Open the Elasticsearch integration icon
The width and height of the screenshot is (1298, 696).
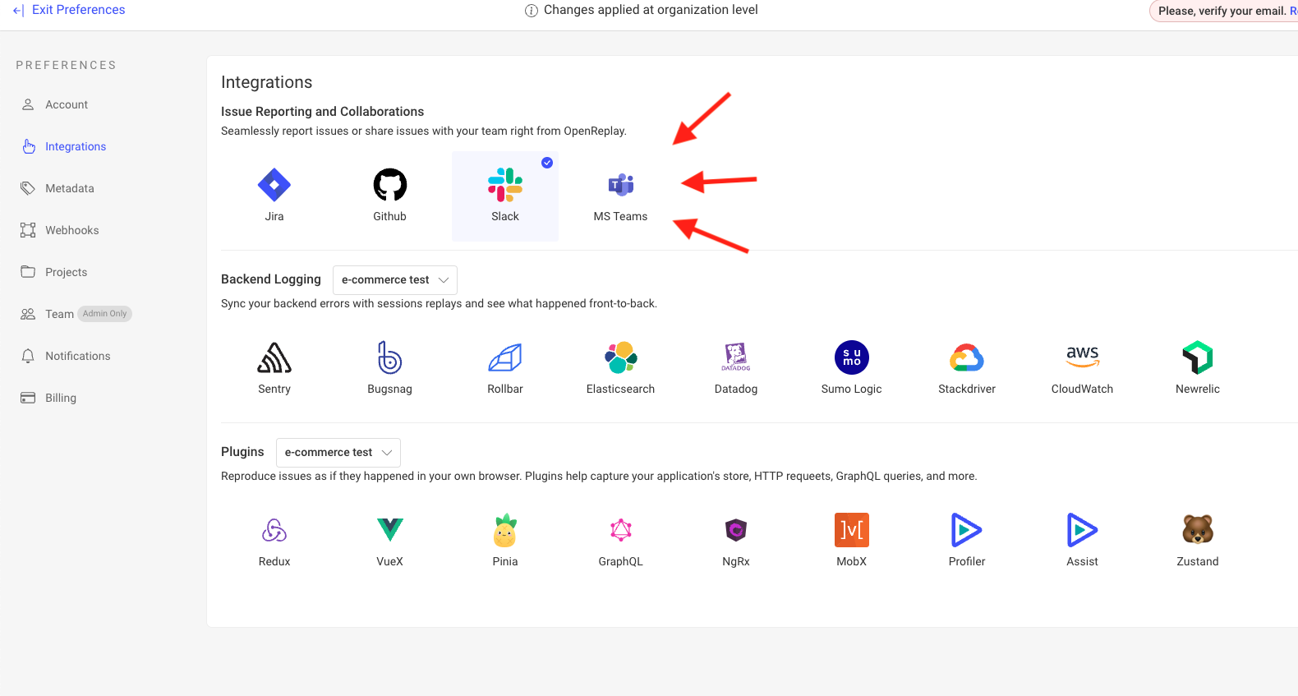click(x=621, y=357)
